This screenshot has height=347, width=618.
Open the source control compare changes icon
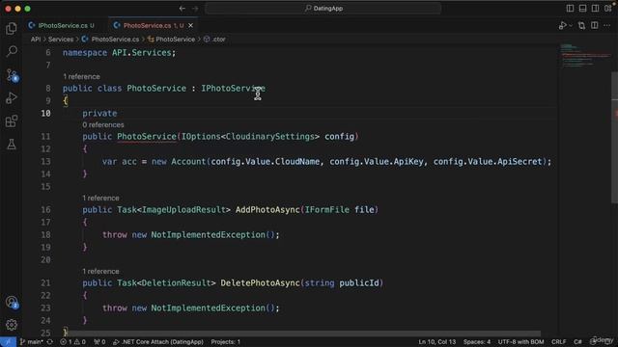pyautogui.click(x=581, y=26)
